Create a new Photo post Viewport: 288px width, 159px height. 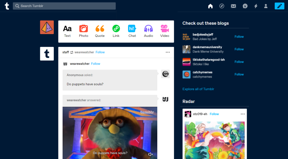84,31
